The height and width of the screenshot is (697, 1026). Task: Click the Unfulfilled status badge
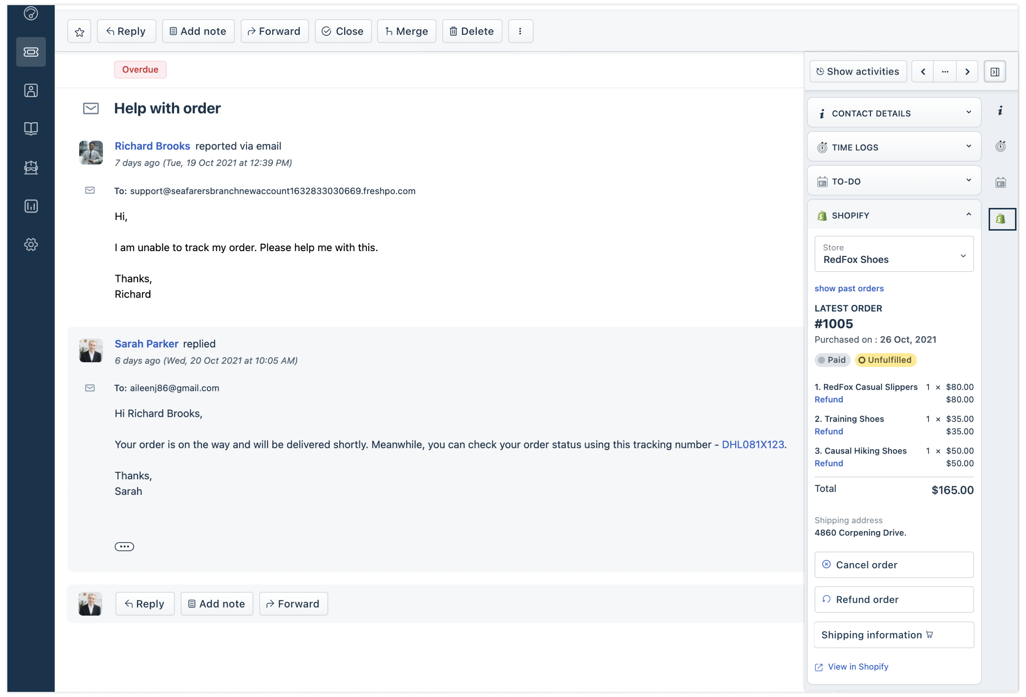886,359
